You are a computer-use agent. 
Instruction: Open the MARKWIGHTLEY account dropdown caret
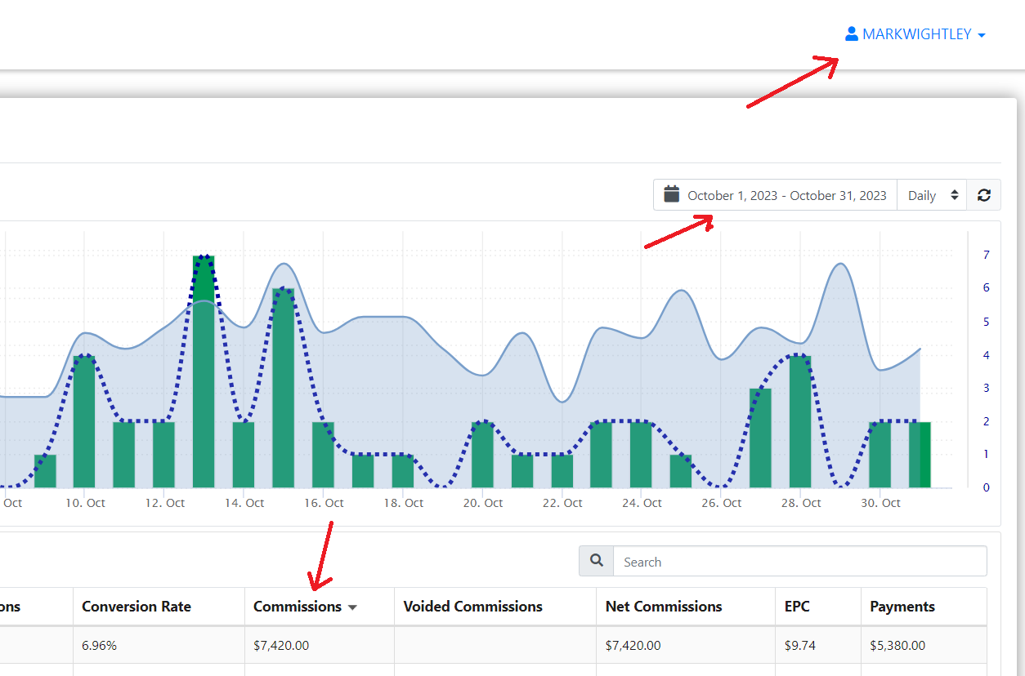[x=982, y=35]
